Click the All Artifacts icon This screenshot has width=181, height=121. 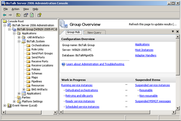coord(24,37)
